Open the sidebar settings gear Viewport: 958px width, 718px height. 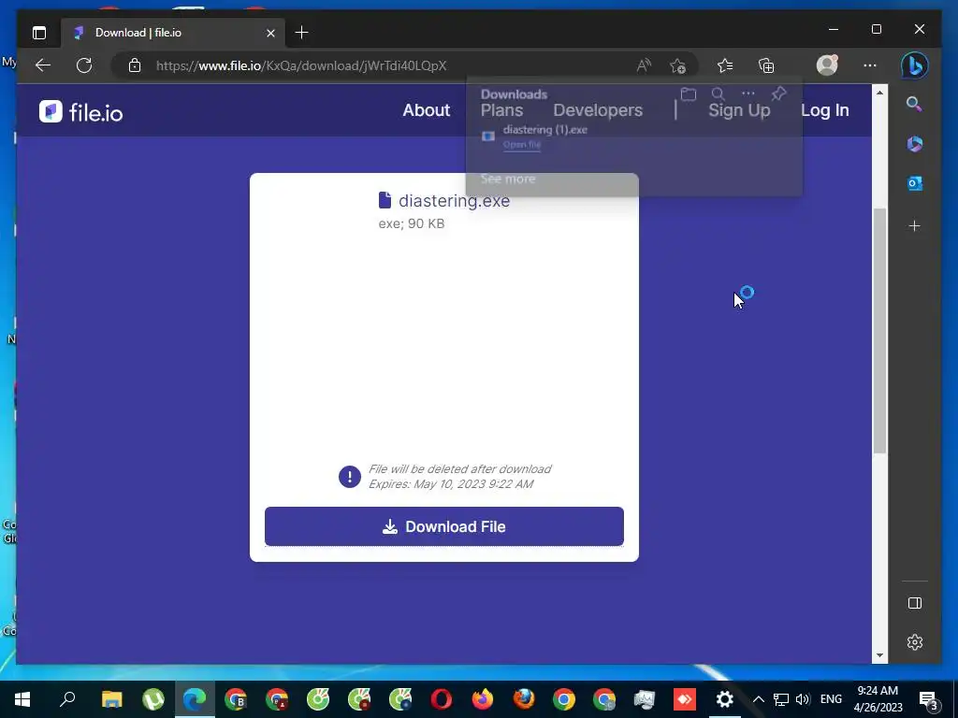pos(915,642)
